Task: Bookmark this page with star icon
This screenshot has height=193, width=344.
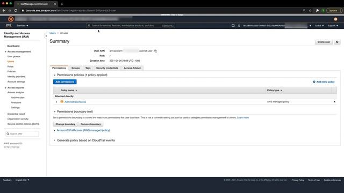Action: coord(310,10)
